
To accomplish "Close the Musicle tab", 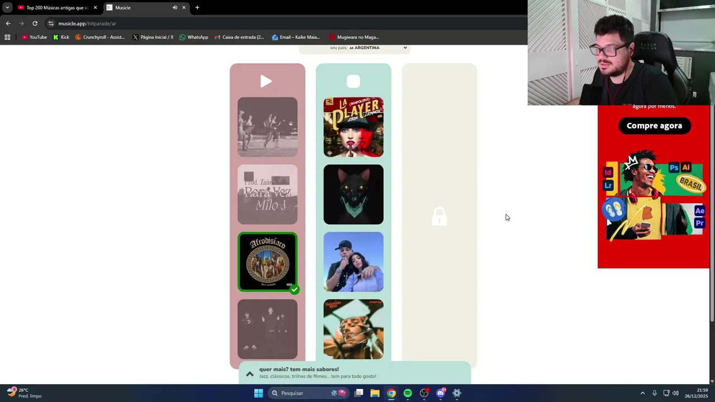I will [184, 8].
